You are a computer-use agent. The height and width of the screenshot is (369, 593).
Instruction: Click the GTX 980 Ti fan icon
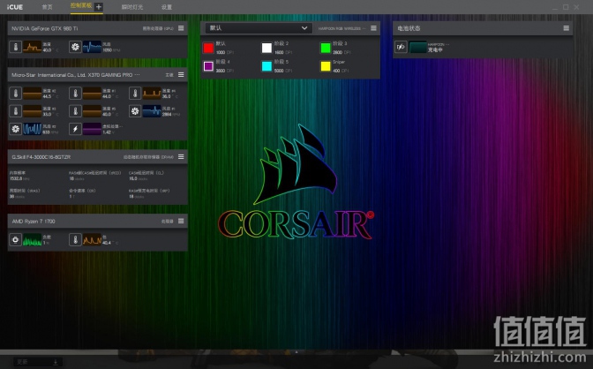75,47
